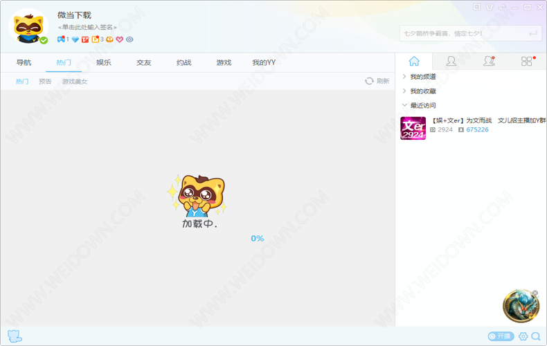
Task: Select the 游戏美女 sub-tab
Action: [x=75, y=81]
